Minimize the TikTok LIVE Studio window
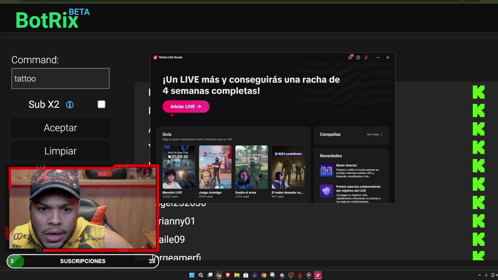 (x=378, y=57)
